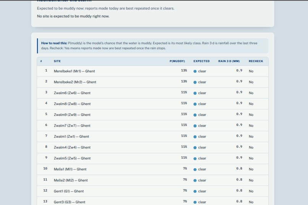
Task: Click the 7% value for Melle1
Action: pyautogui.click(x=185, y=168)
